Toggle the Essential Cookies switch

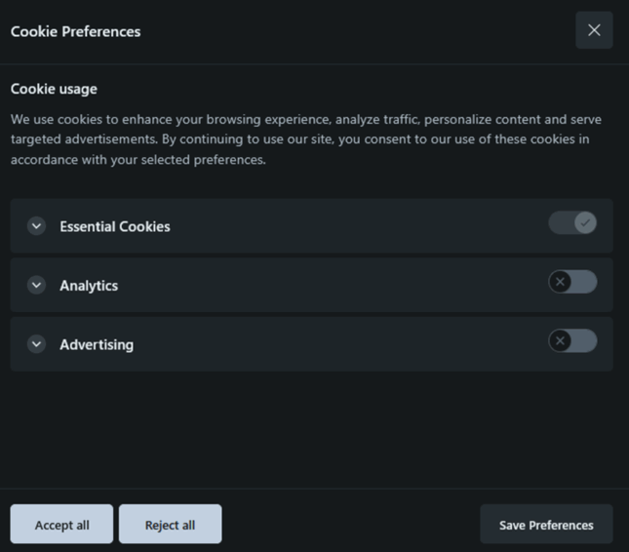coord(572,223)
